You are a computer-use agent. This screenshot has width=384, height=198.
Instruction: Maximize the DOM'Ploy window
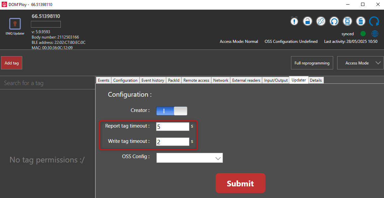(363, 4)
